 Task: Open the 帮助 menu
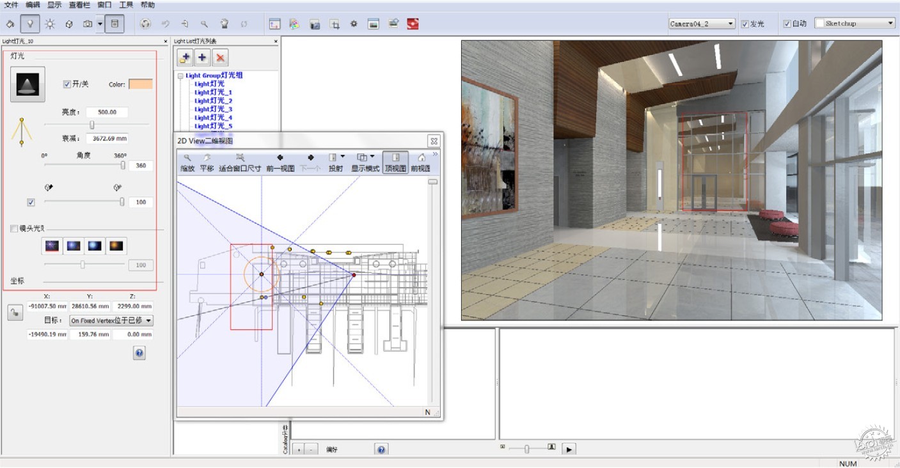(147, 5)
